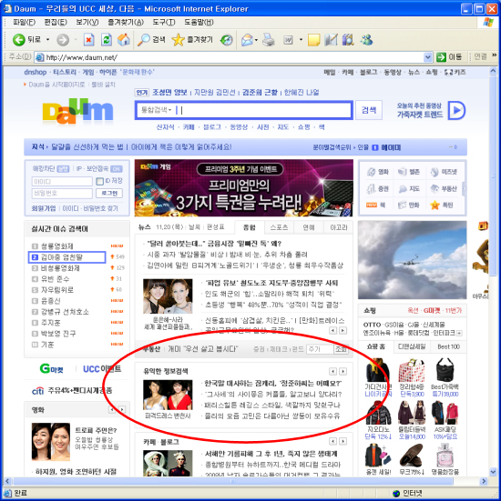The image size is (501, 501).
Task: Open the 도구(T) menu
Action: 164,22
